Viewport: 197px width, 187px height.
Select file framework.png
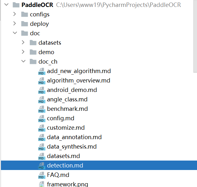click(67, 184)
